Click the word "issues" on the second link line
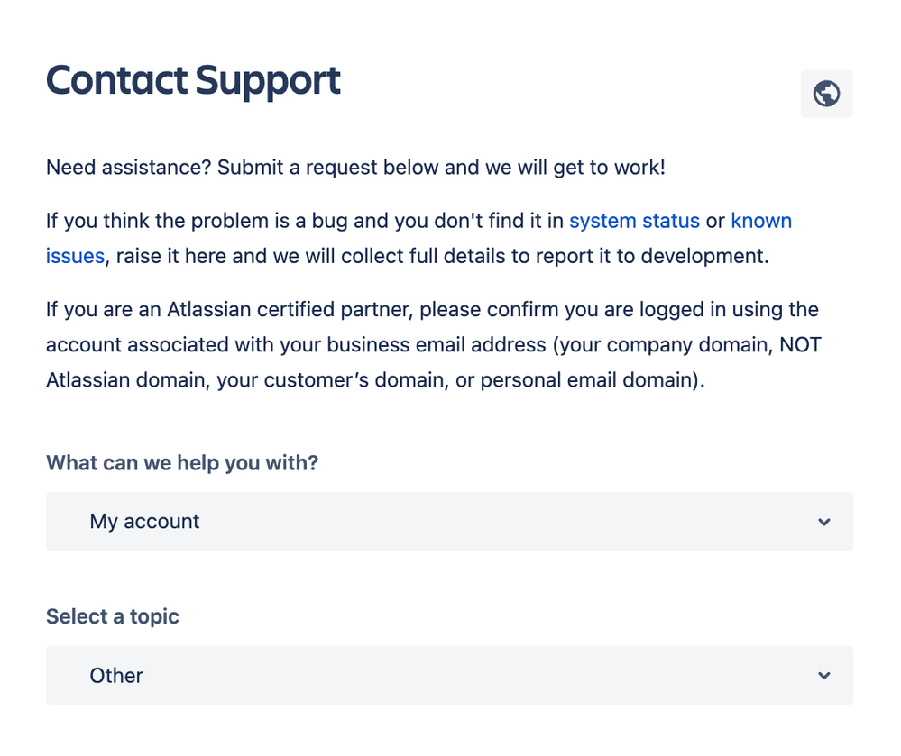 pos(75,256)
